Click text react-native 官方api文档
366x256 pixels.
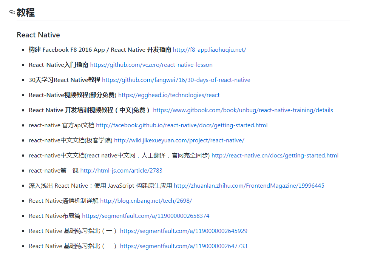62,125
